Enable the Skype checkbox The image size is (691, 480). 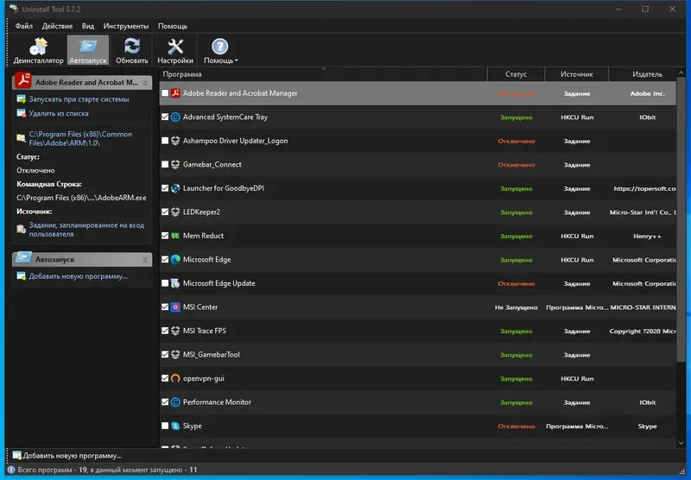[x=165, y=426]
